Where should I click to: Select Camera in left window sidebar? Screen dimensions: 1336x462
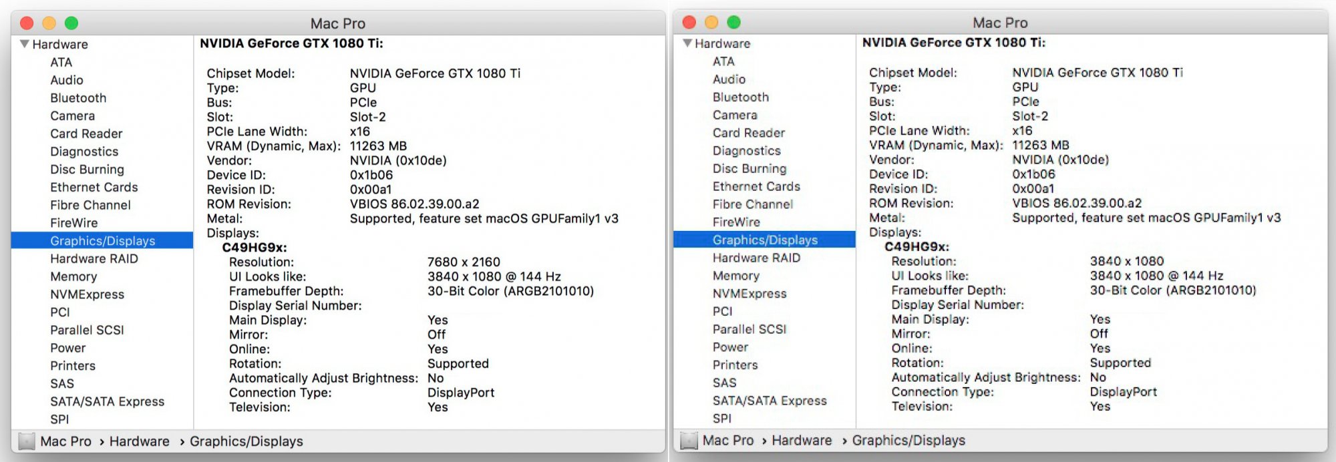73,115
